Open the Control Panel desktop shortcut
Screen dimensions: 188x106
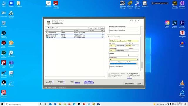click(x=4, y=14)
